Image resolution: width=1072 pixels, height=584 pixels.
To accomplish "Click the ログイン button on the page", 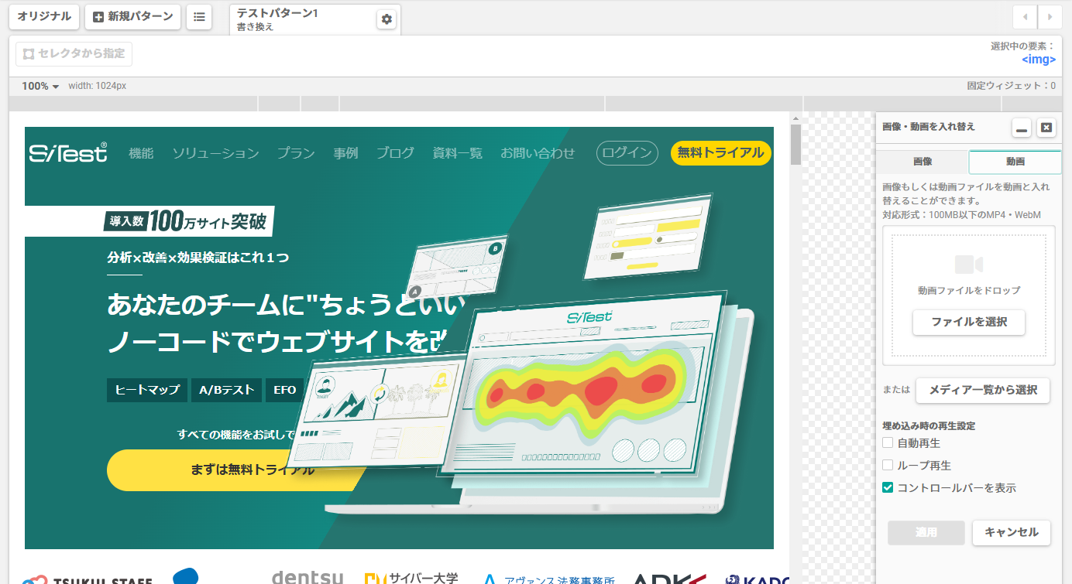I will click(627, 153).
